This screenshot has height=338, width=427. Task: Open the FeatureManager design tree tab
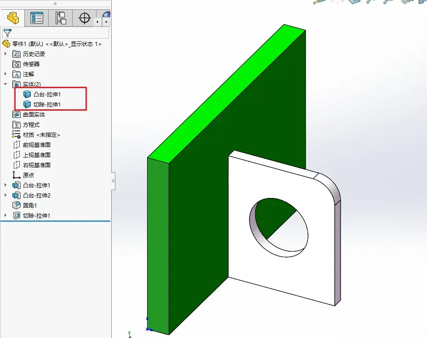(13, 18)
